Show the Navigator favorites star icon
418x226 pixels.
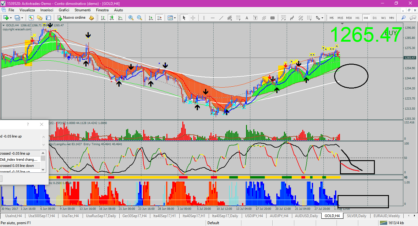pos(39,18)
